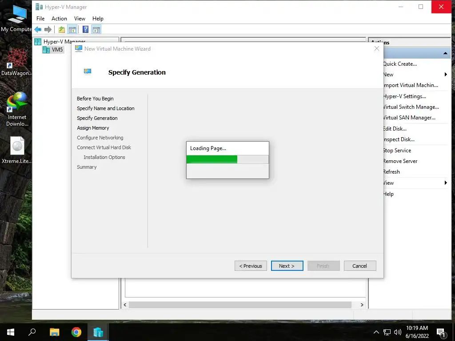Minimize the Hyper-V Manager window
This screenshot has height=341, width=455.
(401, 7)
